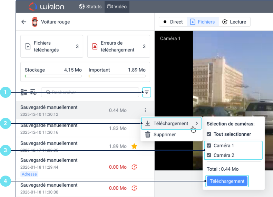Click the Important usage bar

117,76
